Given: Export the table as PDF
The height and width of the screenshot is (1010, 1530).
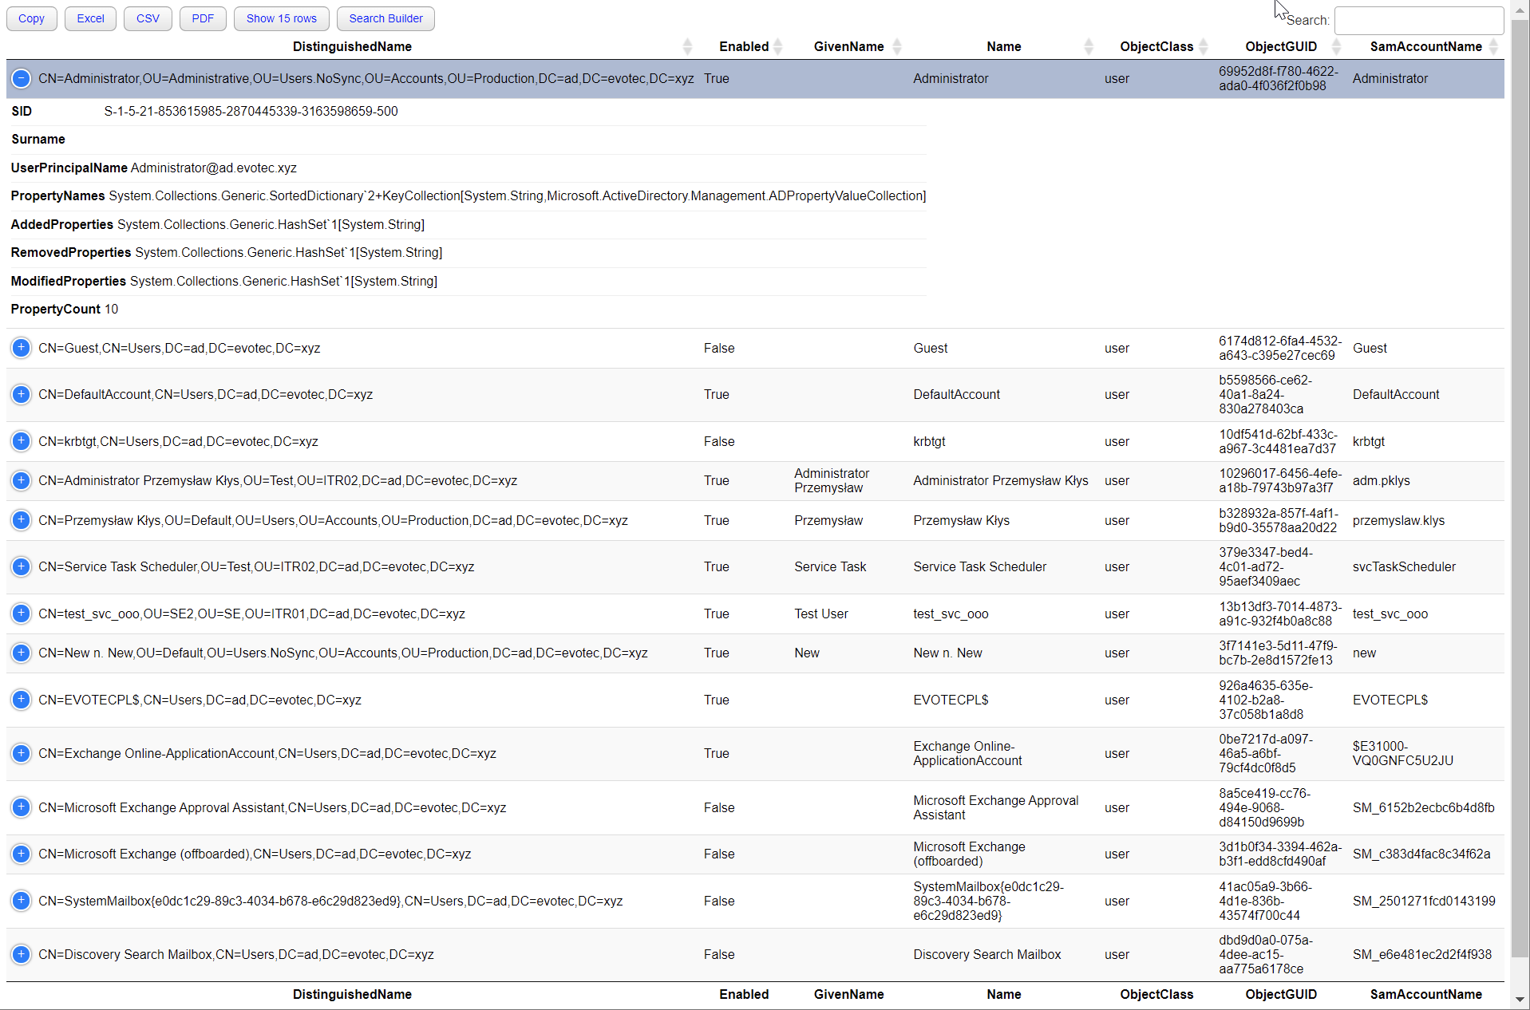Looking at the screenshot, I should pyautogui.click(x=203, y=18).
